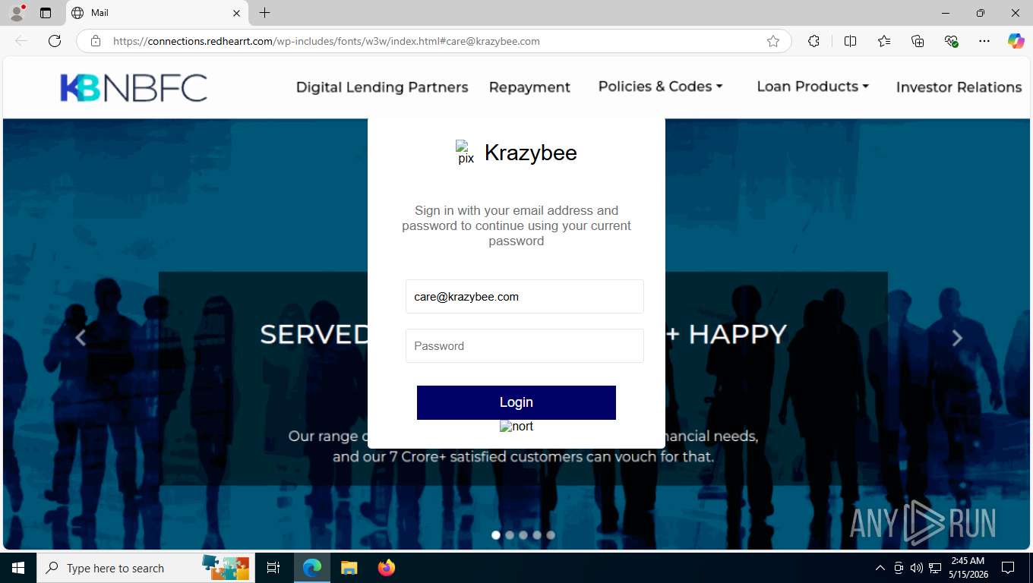Expand Policies & Codes dropdown
Viewport: 1033px width, 583px height.
(x=660, y=87)
